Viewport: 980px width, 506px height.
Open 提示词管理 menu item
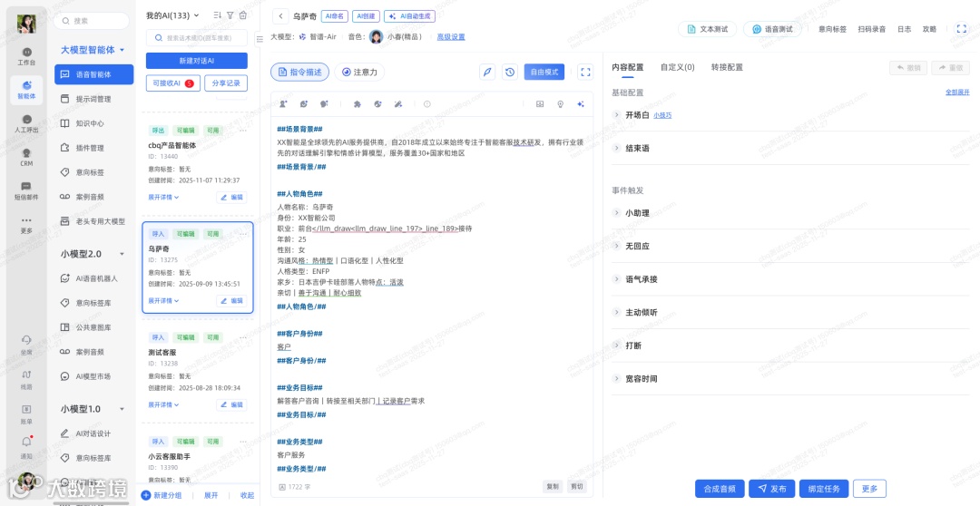click(93, 99)
